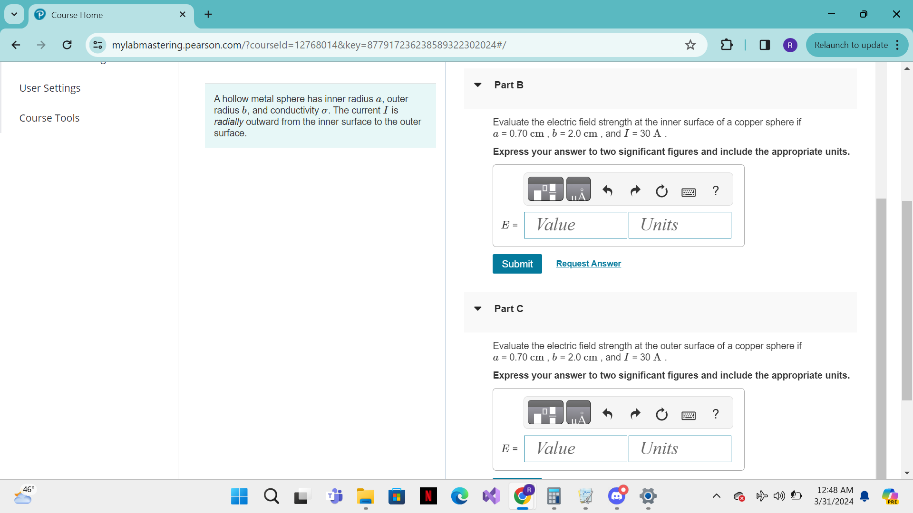Open the tab search dropdown arrow
The width and height of the screenshot is (913, 513).
tap(14, 14)
